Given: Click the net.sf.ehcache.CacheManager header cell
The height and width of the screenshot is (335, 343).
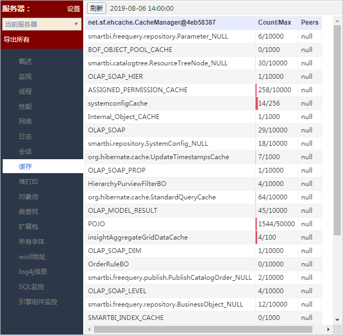Looking at the screenshot, I should [x=170, y=23].
